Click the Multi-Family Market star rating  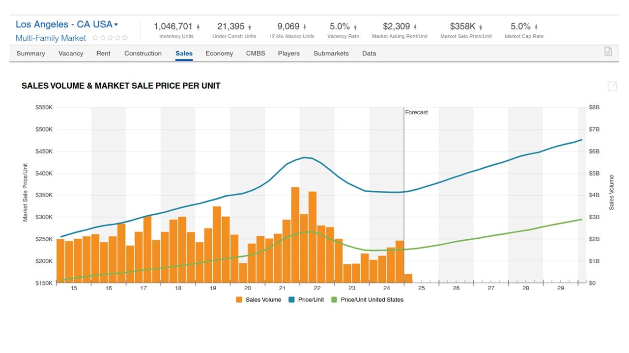(x=111, y=38)
